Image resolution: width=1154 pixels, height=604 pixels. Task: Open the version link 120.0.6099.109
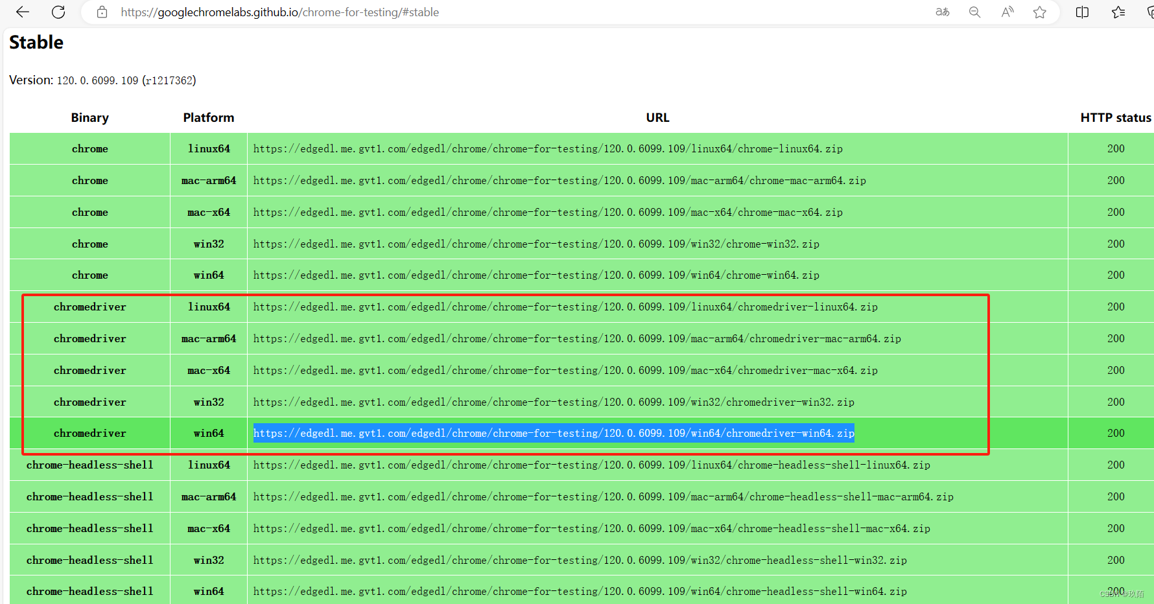(x=97, y=80)
